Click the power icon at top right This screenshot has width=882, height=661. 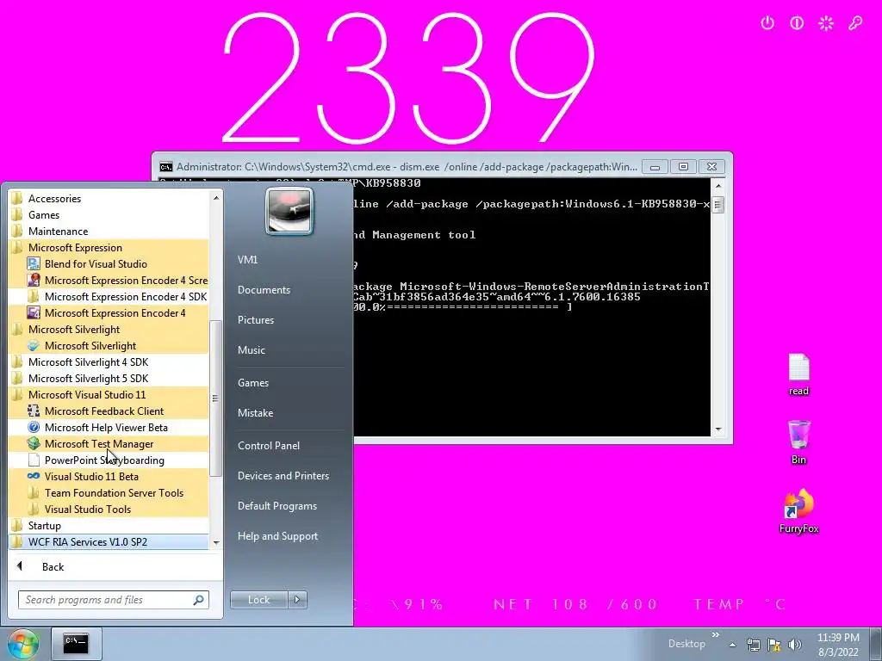coord(767,23)
